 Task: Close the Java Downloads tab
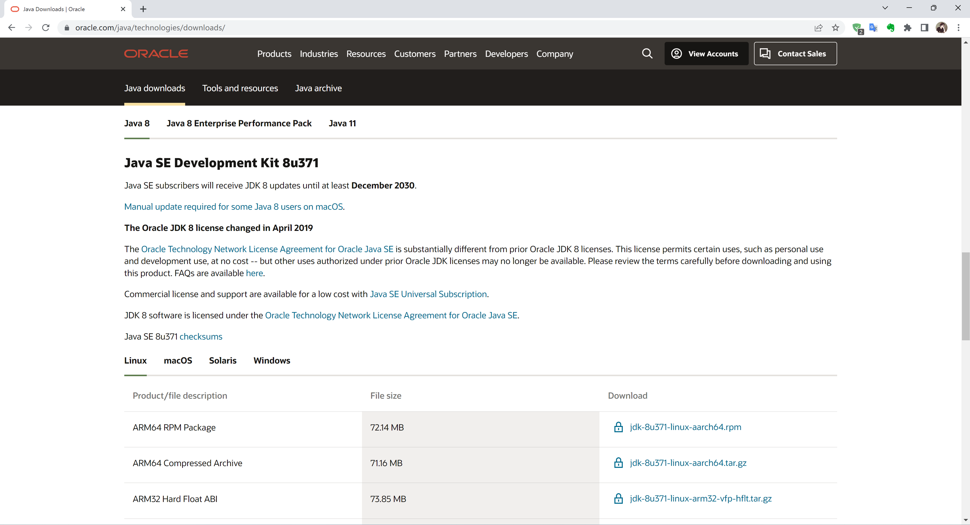[123, 9]
